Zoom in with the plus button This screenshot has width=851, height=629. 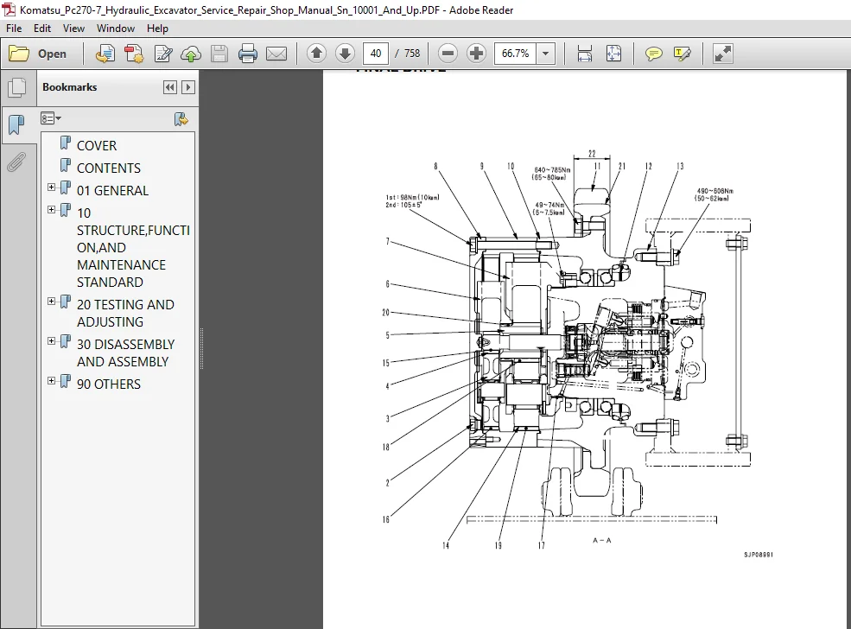click(476, 54)
